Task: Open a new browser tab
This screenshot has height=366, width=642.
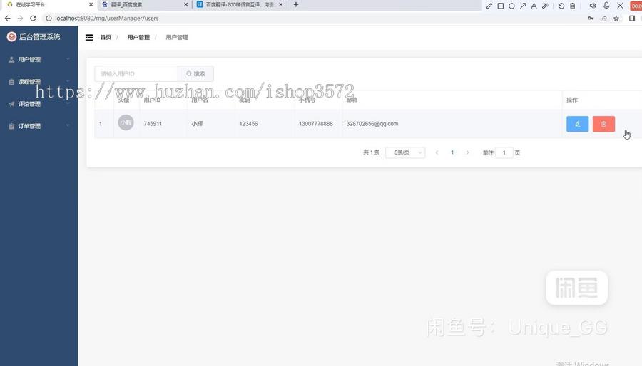Action: click(295, 4)
